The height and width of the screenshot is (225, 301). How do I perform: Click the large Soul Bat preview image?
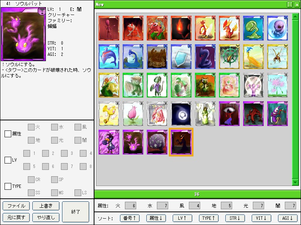pyautogui.click(x=23, y=34)
